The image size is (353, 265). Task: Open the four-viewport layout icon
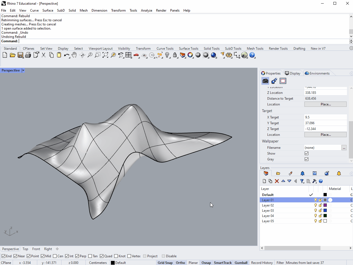[129, 55]
